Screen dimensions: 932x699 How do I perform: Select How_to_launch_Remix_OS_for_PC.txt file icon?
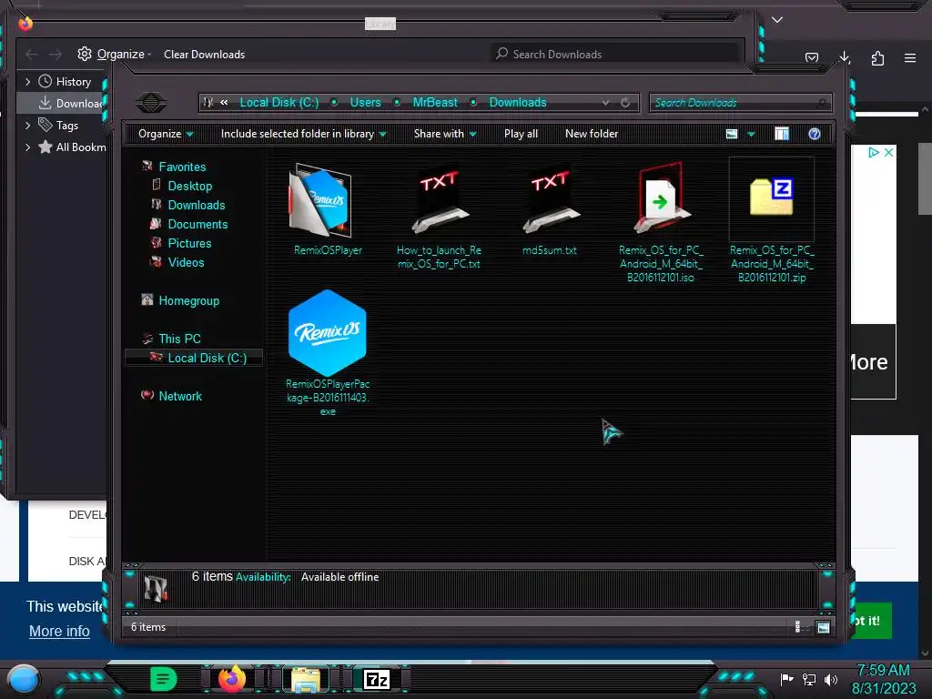(x=440, y=202)
